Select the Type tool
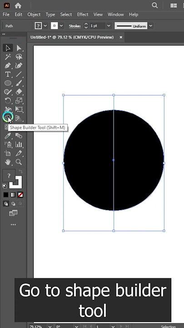The width and height of the screenshot is (184, 328). click(8, 74)
